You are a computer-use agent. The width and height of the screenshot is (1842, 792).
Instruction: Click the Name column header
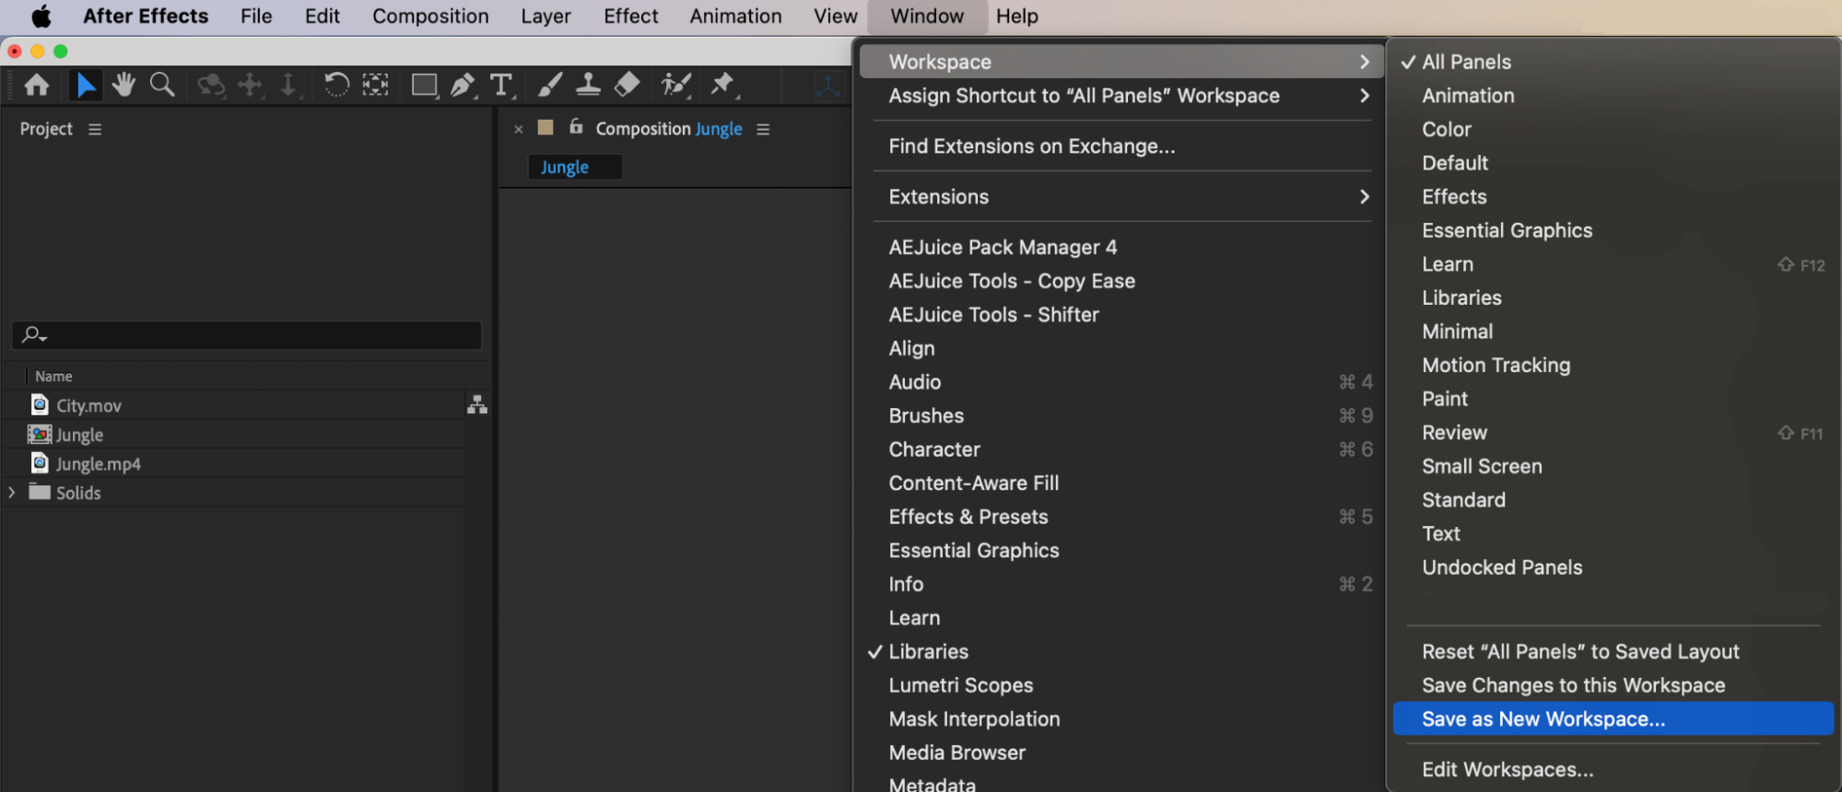click(x=53, y=377)
